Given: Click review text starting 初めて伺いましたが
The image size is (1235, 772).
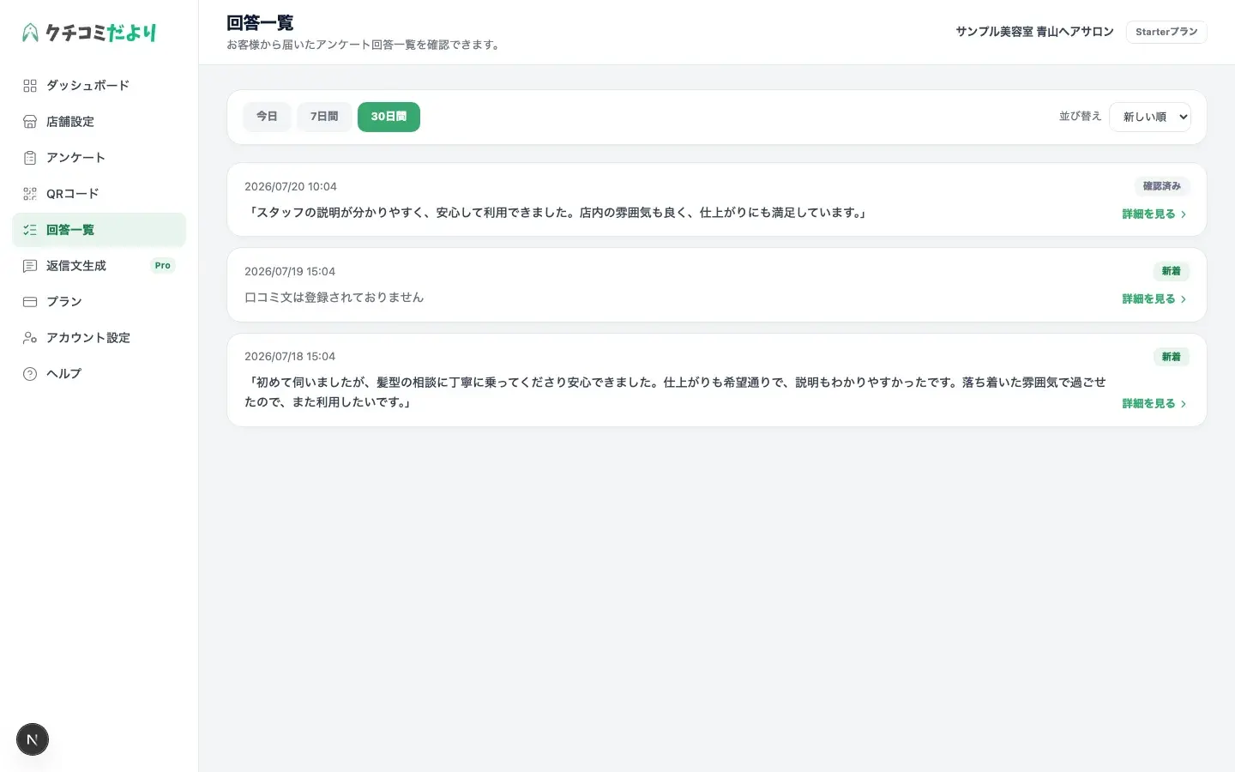Looking at the screenshot, I should [676, 392].
